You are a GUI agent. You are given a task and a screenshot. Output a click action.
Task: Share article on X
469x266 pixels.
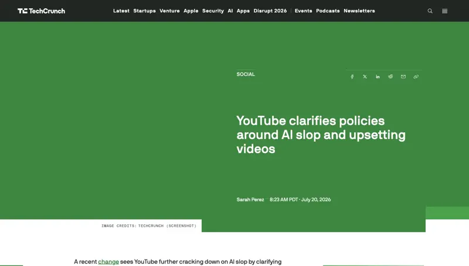pyautogui.click(x=365, y=77)
